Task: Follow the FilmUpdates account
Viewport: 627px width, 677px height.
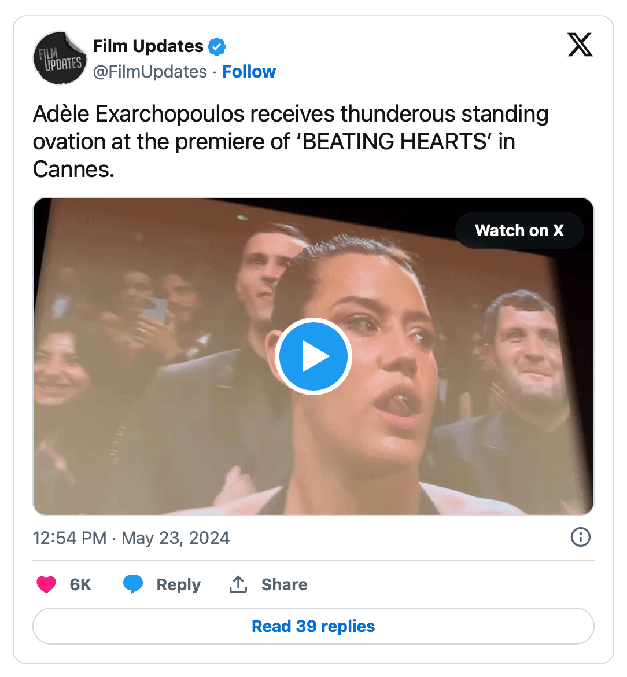Action: click(x=249, y=72)
